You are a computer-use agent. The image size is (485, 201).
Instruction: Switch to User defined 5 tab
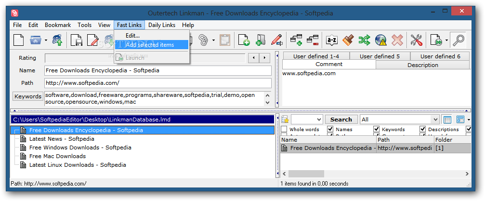click(380, 56)
